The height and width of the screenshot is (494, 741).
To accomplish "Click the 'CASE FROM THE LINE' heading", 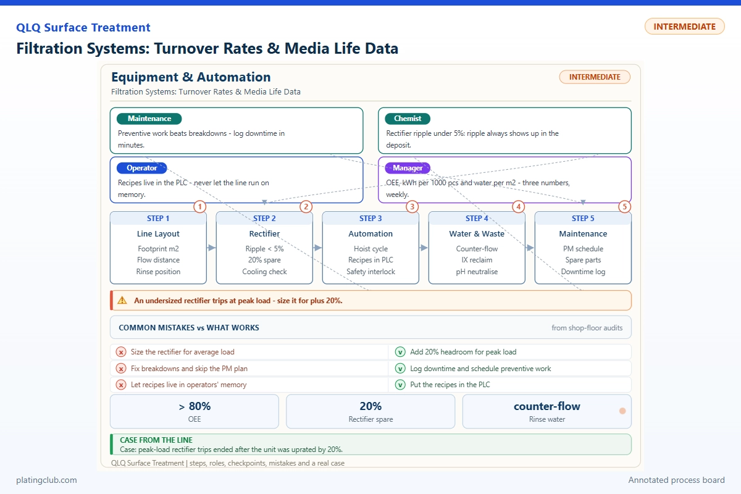I will pos(156,440).
